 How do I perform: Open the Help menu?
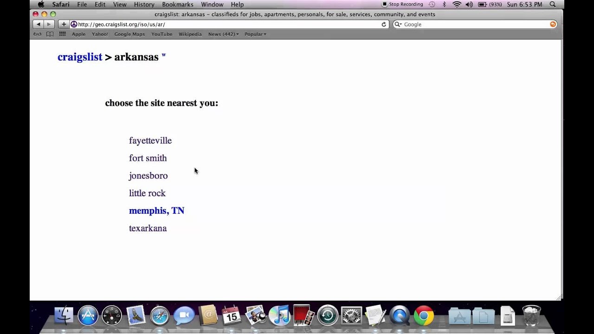(237, 5)
